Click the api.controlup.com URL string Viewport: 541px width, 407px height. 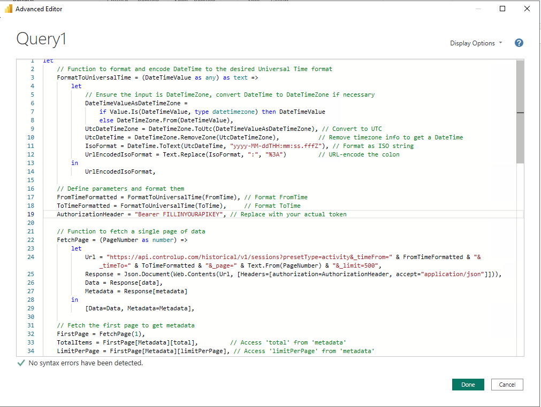(249, 257)
